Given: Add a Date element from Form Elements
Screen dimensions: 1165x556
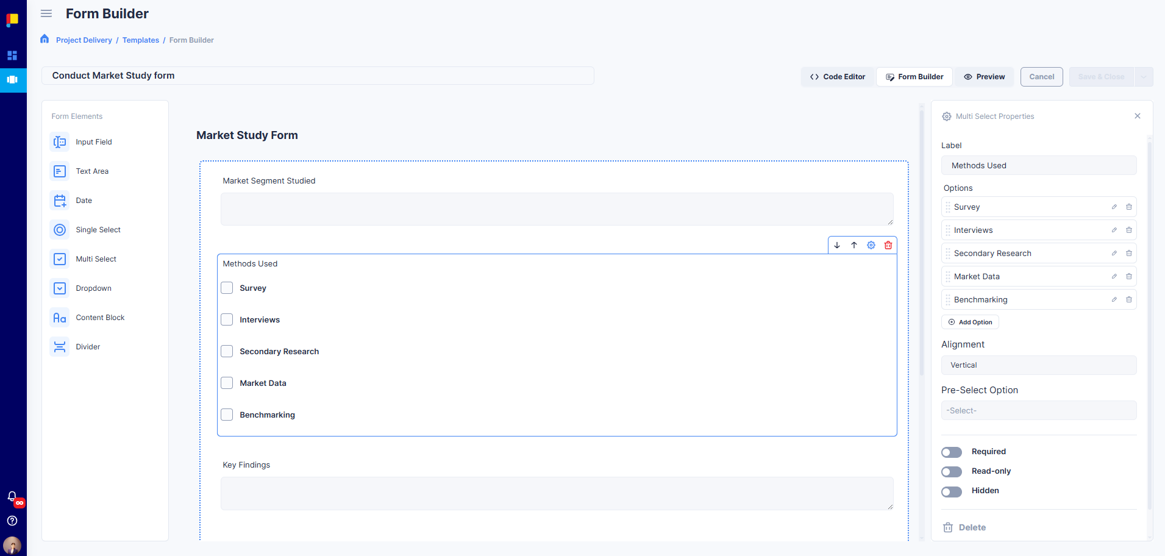Looking at the screenshot, I should tap(84, 201).
